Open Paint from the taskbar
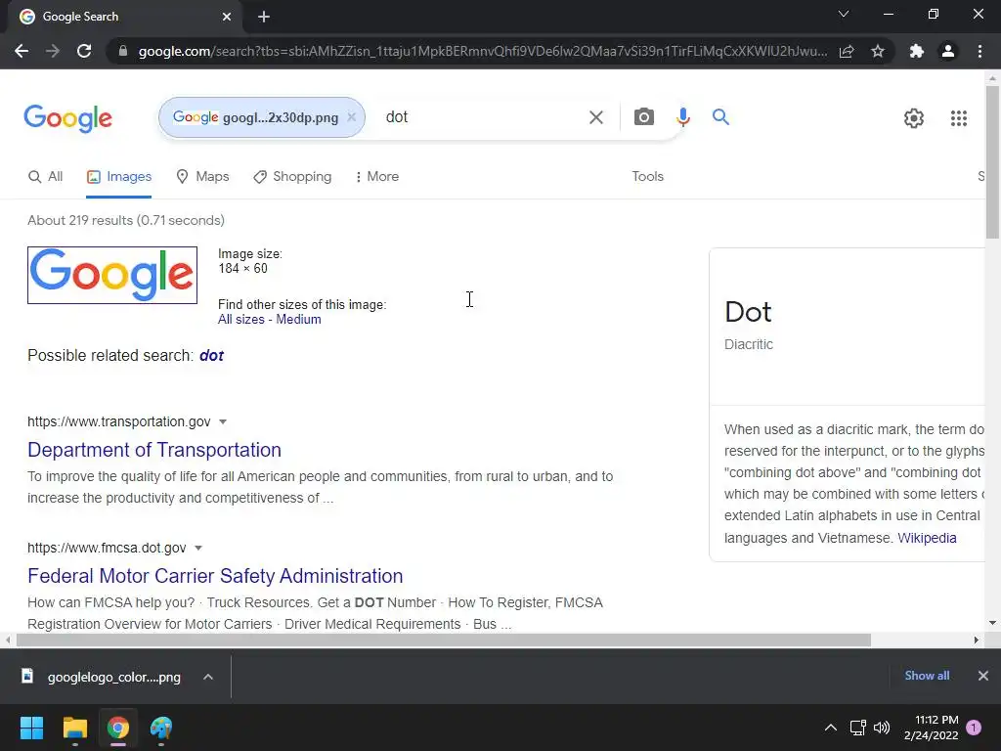1001x751 pixels. coord(161,728)
